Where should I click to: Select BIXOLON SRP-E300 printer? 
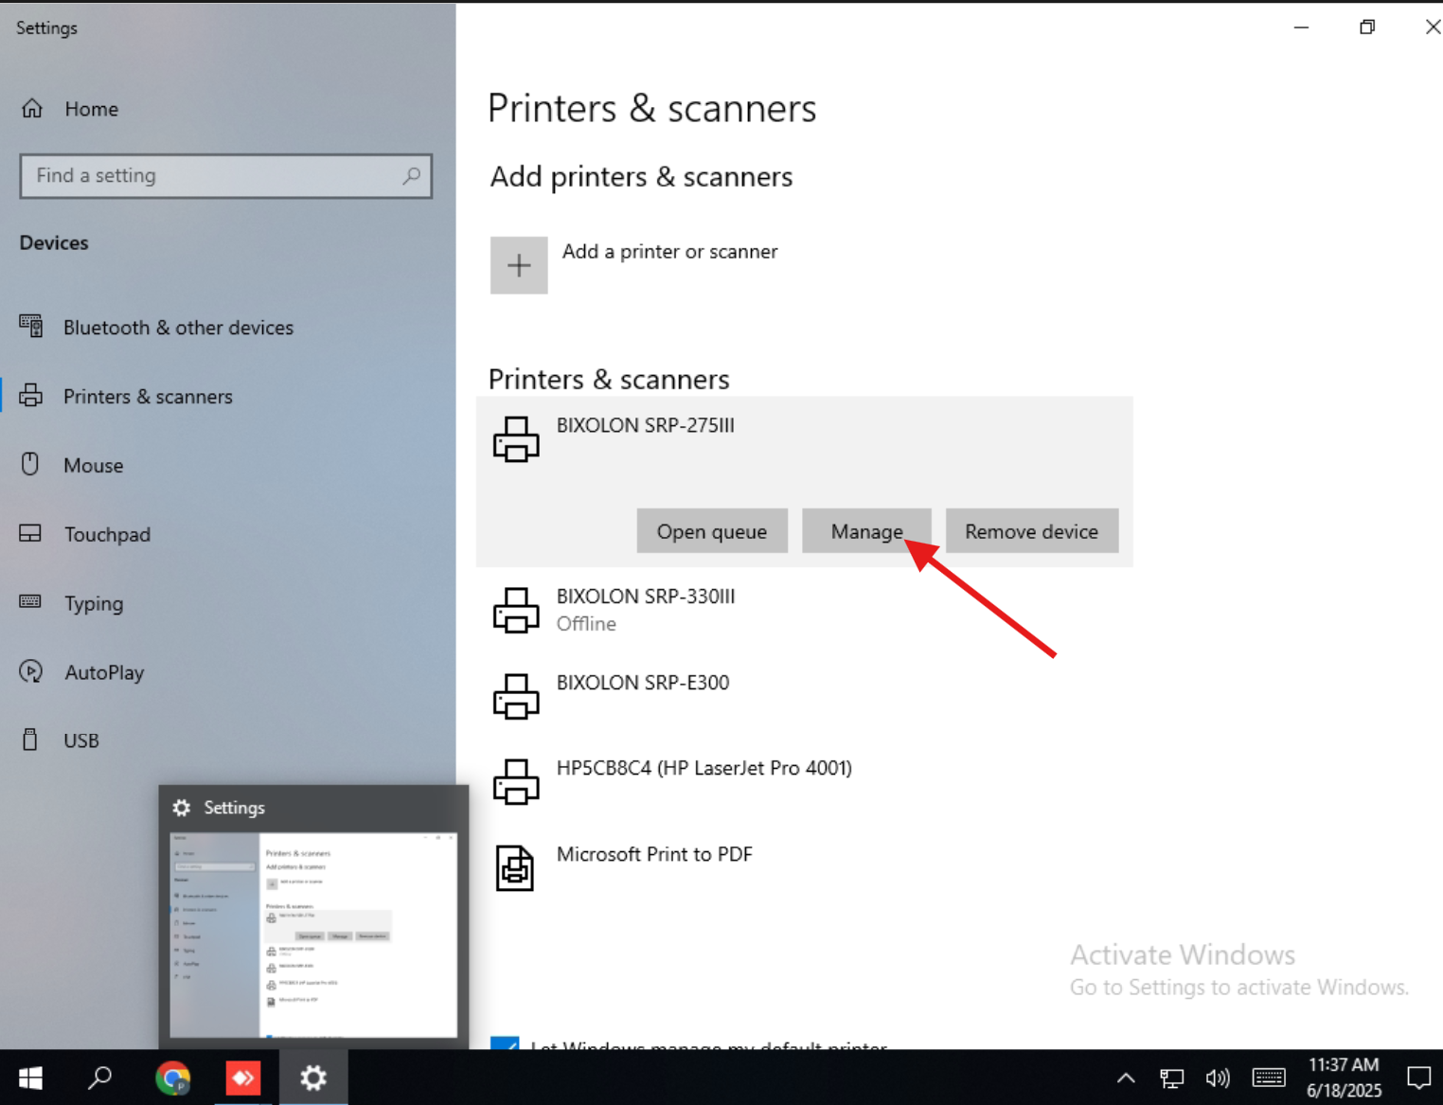tap(805, 696)
